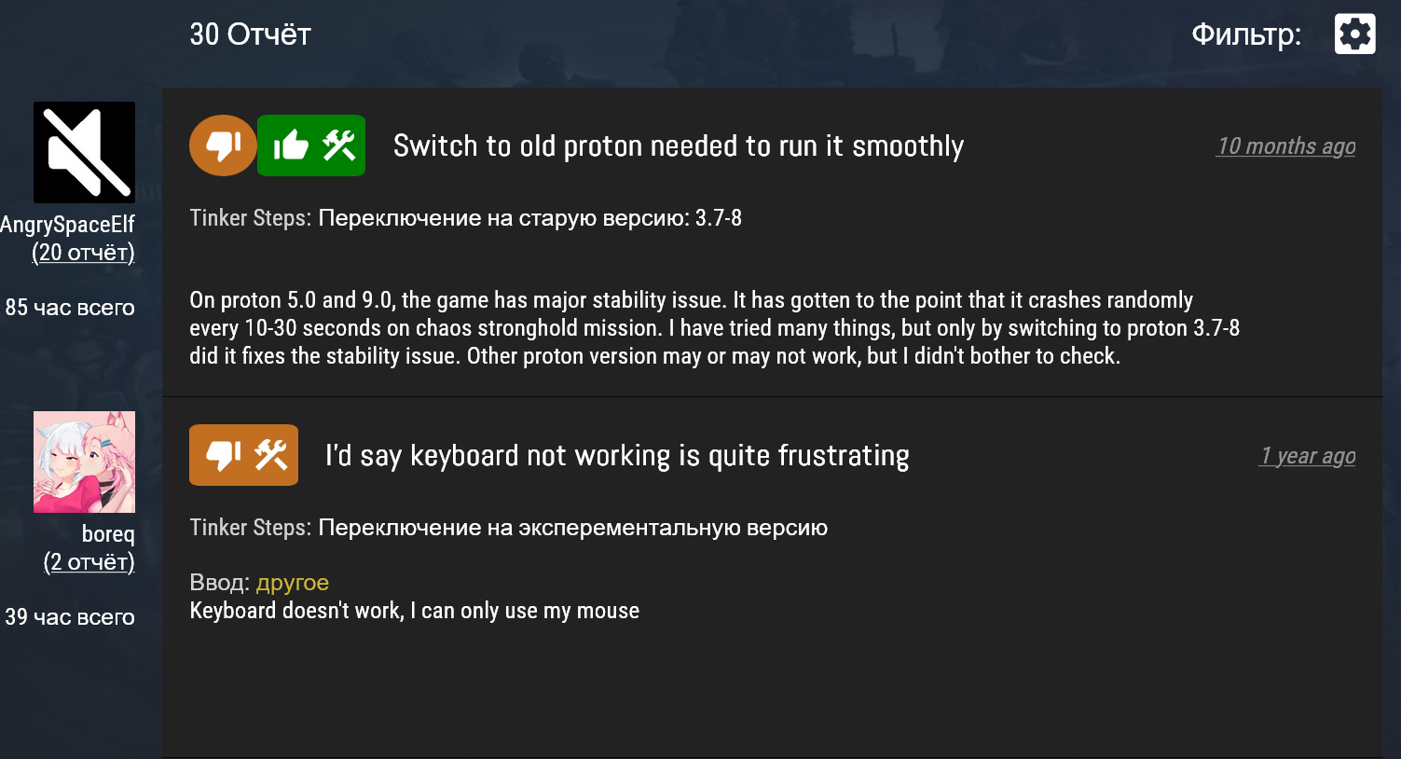Viewport: 1401px width, 759px height.
Task: Click the 30 Отчёт heading
Action: [x=250, y=34]
